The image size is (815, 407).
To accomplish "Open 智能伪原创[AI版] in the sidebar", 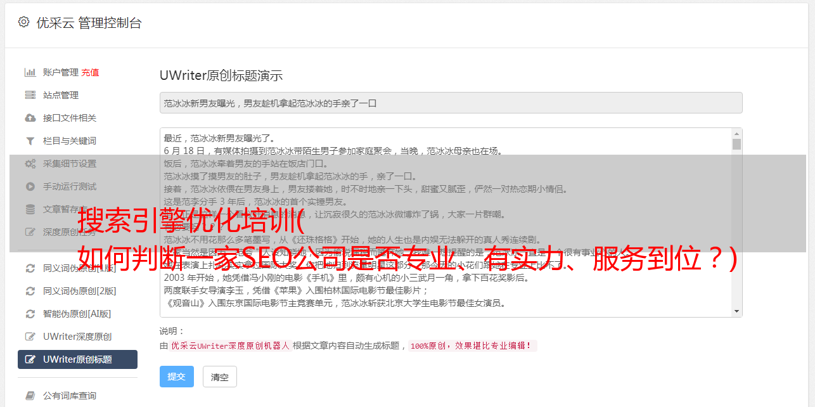I will pos(77,314).
